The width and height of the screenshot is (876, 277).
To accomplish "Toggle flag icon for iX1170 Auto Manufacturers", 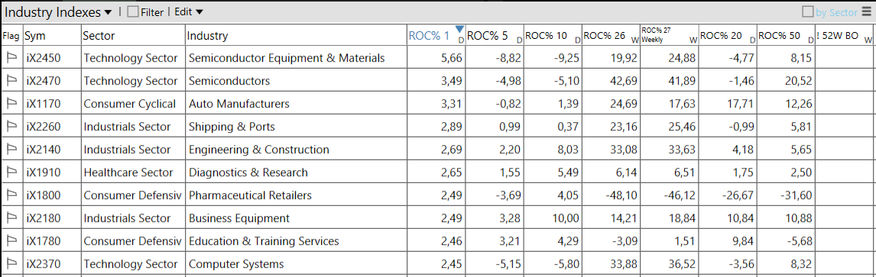I will [11, 104].
